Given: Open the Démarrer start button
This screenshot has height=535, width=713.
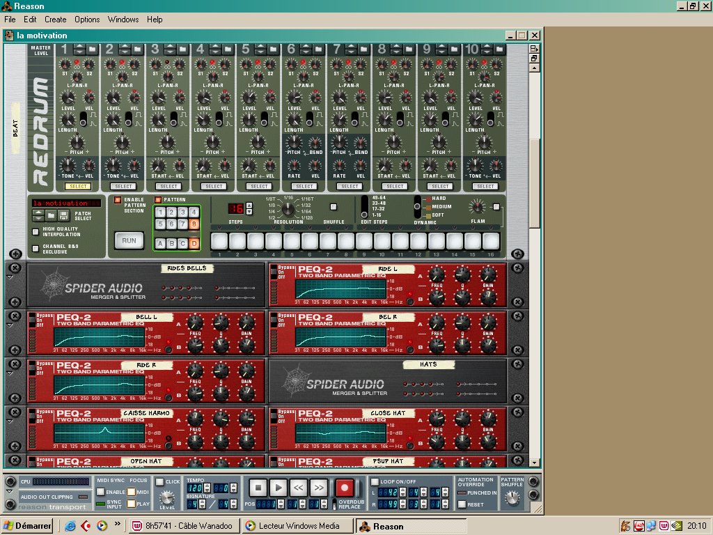Looking at the screenshot, I should (27, 526).
